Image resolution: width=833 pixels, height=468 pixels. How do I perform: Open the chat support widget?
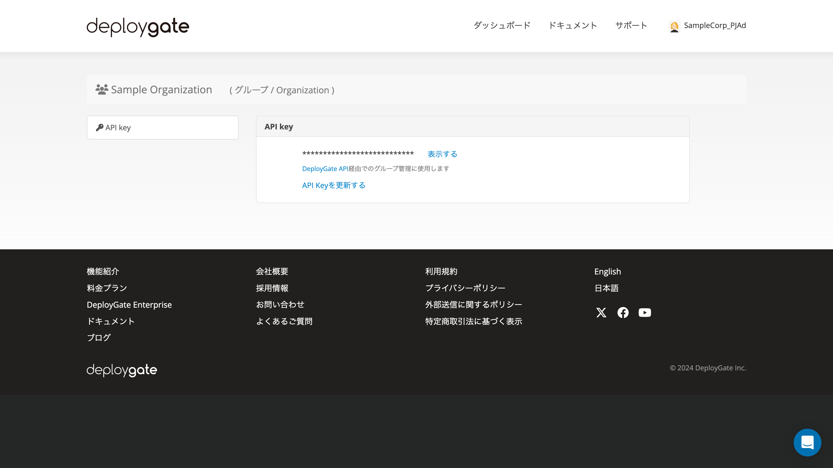808,443
